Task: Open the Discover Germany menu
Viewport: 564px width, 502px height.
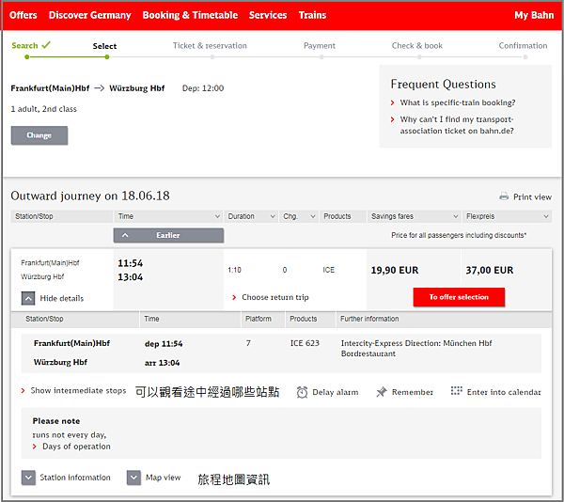Action: click(90, 15)
